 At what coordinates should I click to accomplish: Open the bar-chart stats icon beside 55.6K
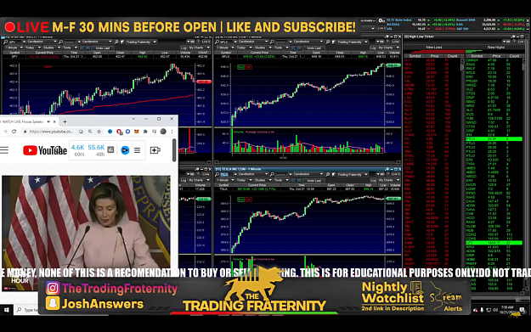(110, 149)
